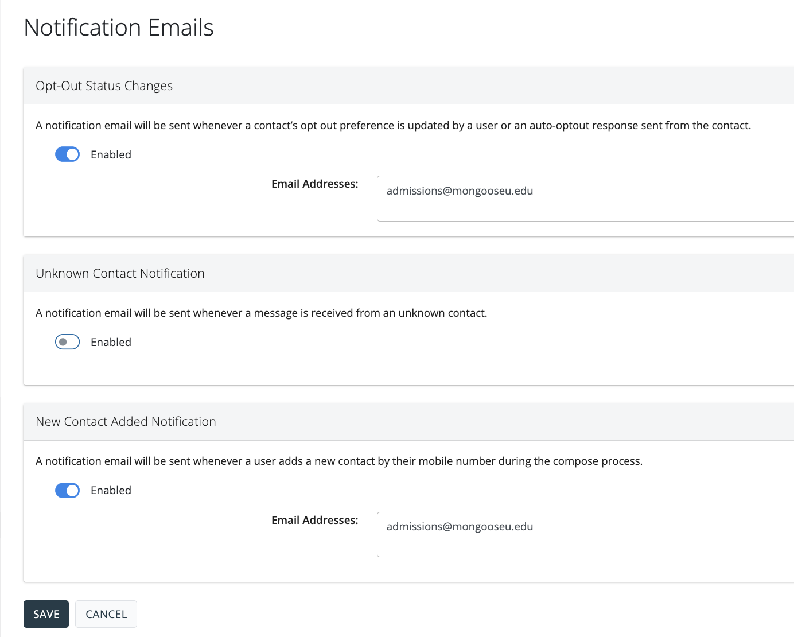
Task: Disable the Opt-Out Status Changes notification toggle
Action: pos(67,154)
